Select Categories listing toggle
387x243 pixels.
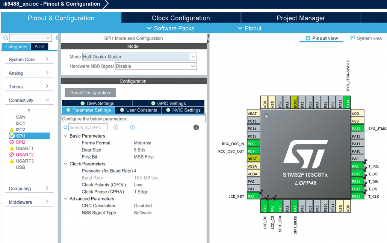tap(16, 47)
